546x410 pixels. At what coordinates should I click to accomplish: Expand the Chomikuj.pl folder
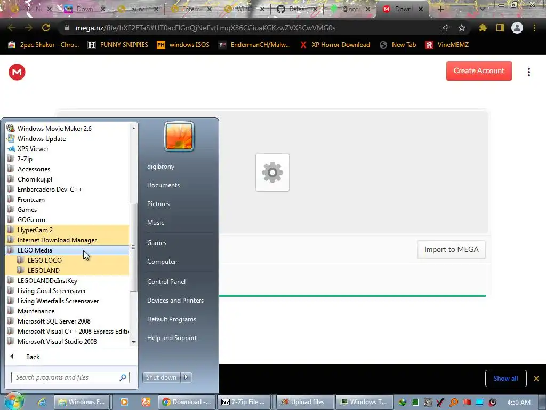(67, 179)
